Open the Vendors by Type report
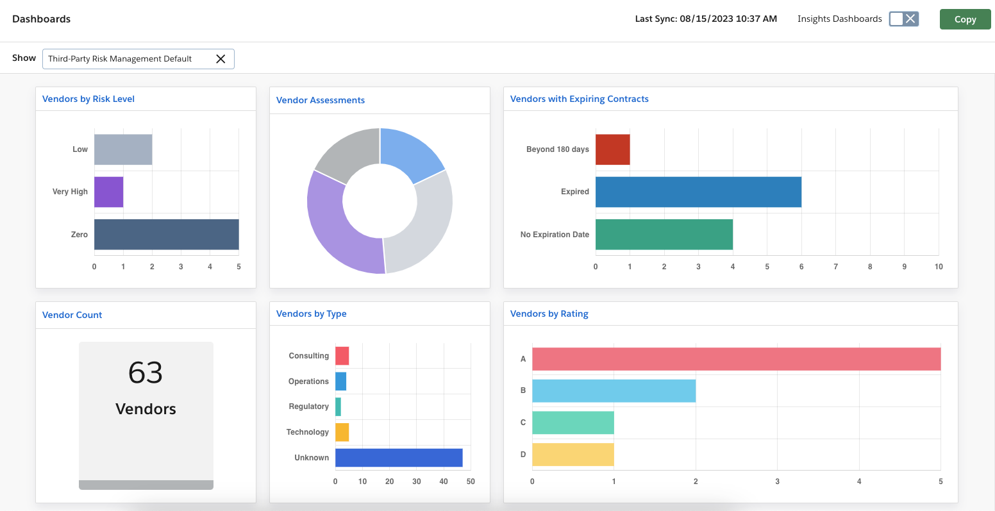Viewport: 995px width, 511px height. (x=311, y=314)
